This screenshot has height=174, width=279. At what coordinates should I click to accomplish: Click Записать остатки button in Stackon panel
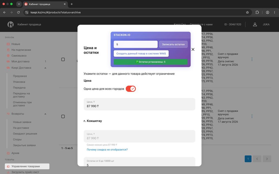173,44
